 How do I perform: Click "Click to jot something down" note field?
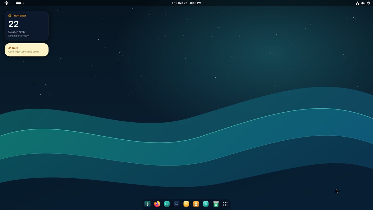24,52
